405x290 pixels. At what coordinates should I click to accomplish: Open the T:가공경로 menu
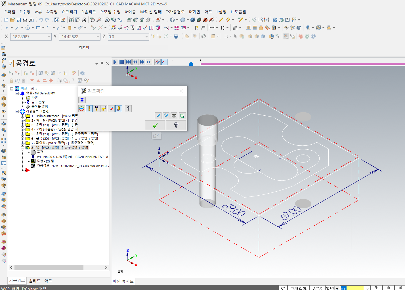pos(175,12)
